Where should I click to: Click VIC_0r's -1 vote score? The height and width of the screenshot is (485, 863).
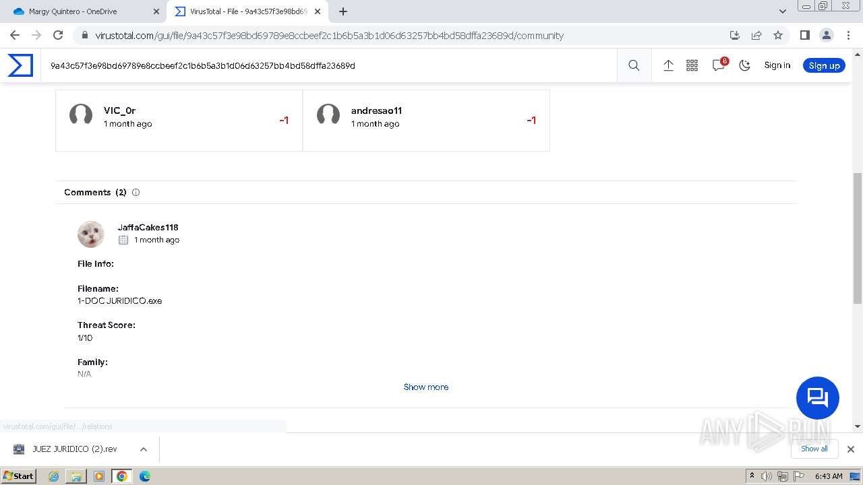[x=284, y=120]
